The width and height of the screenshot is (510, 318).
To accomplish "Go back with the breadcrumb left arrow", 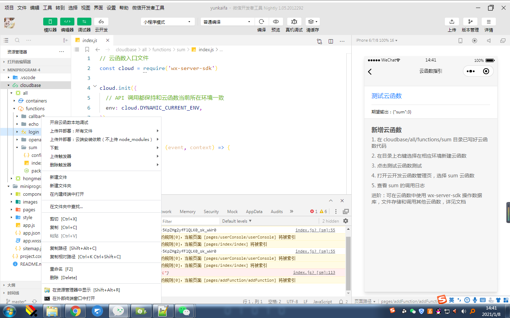I will (98, 49).
